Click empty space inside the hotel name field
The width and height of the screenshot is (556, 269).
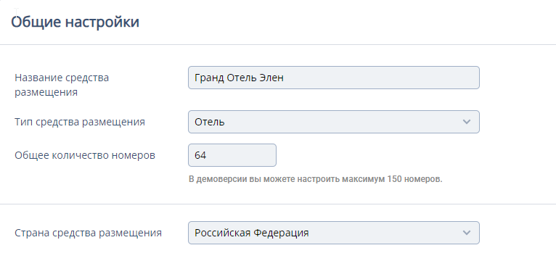pyautogui.click(x=381, y=78)
